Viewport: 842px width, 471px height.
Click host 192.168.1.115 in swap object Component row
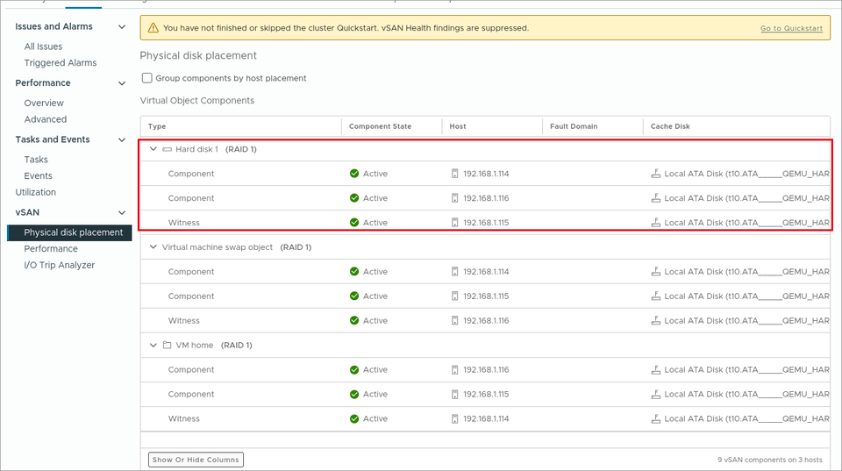coord(486,296)
